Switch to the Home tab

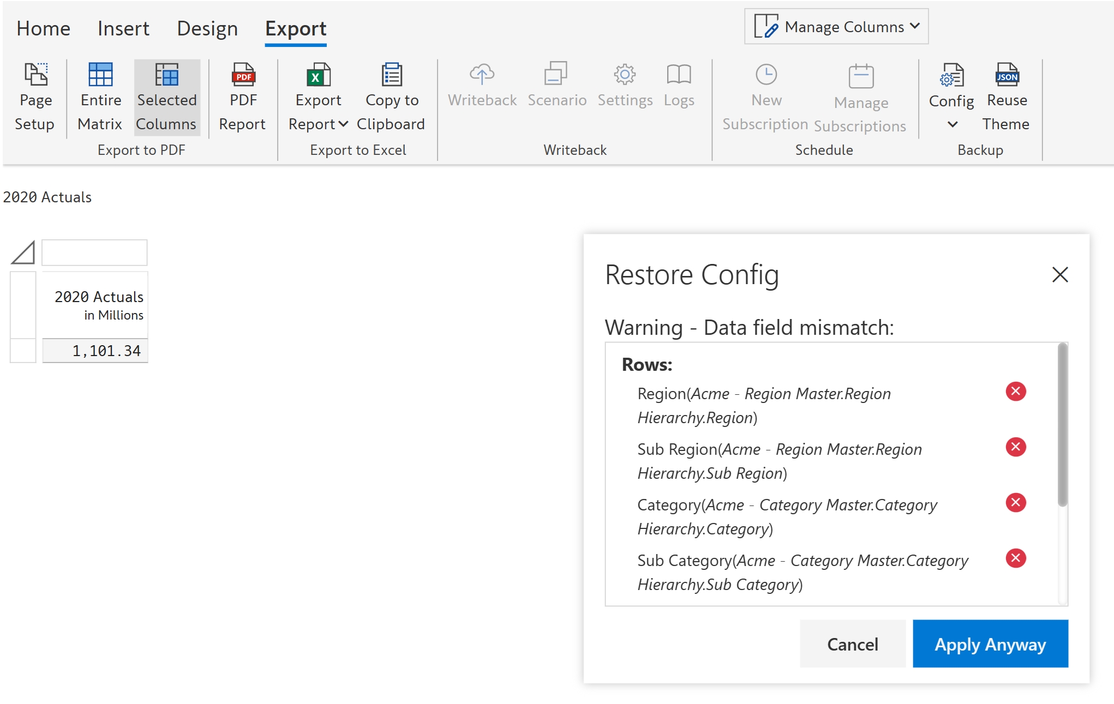coord(43,28)
